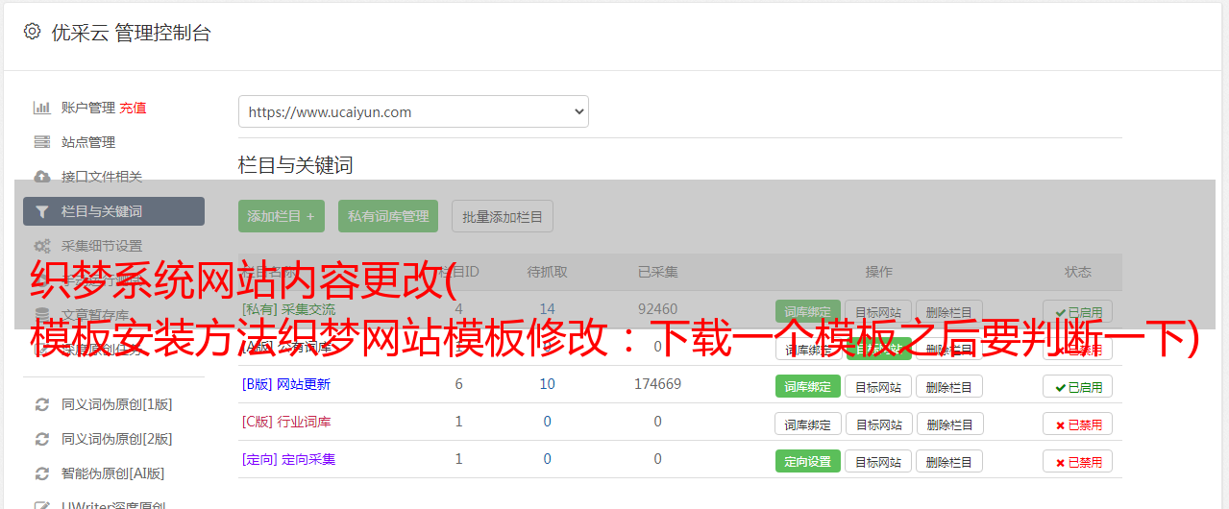Click the refresh icon beside 同义词伪原创[2版]
The image size is (1229, 509).
tap(41, 439)
